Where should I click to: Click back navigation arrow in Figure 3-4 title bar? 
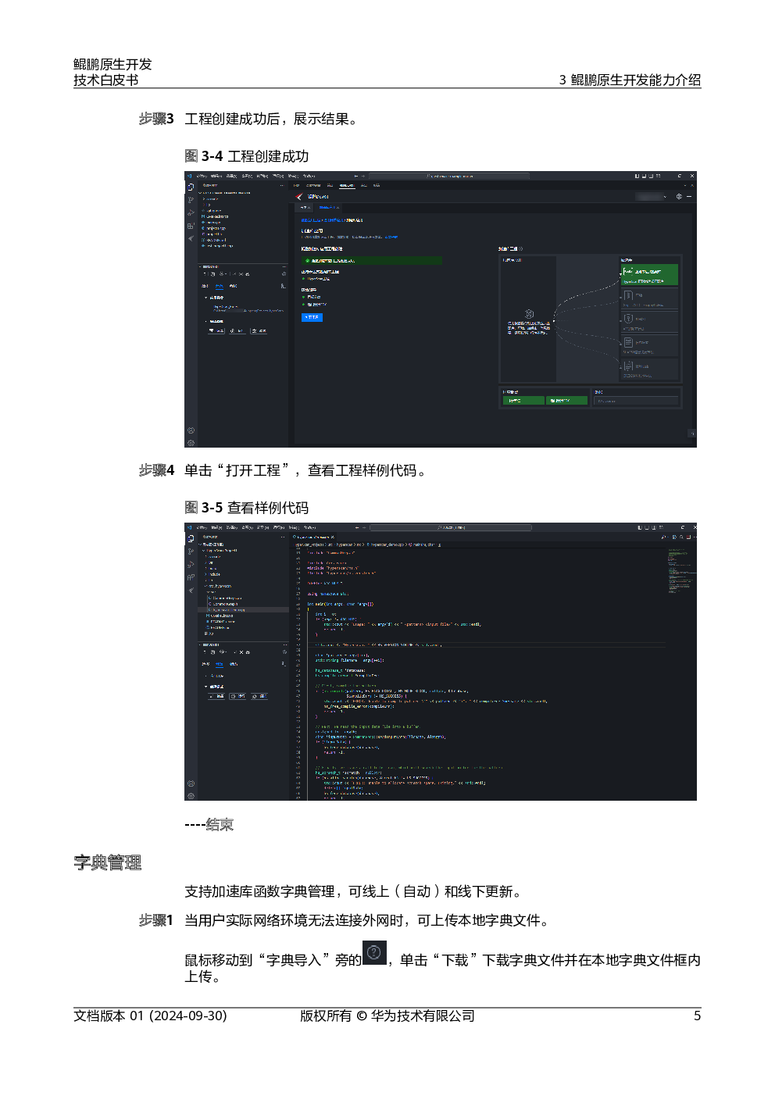(x=356, y=177)
